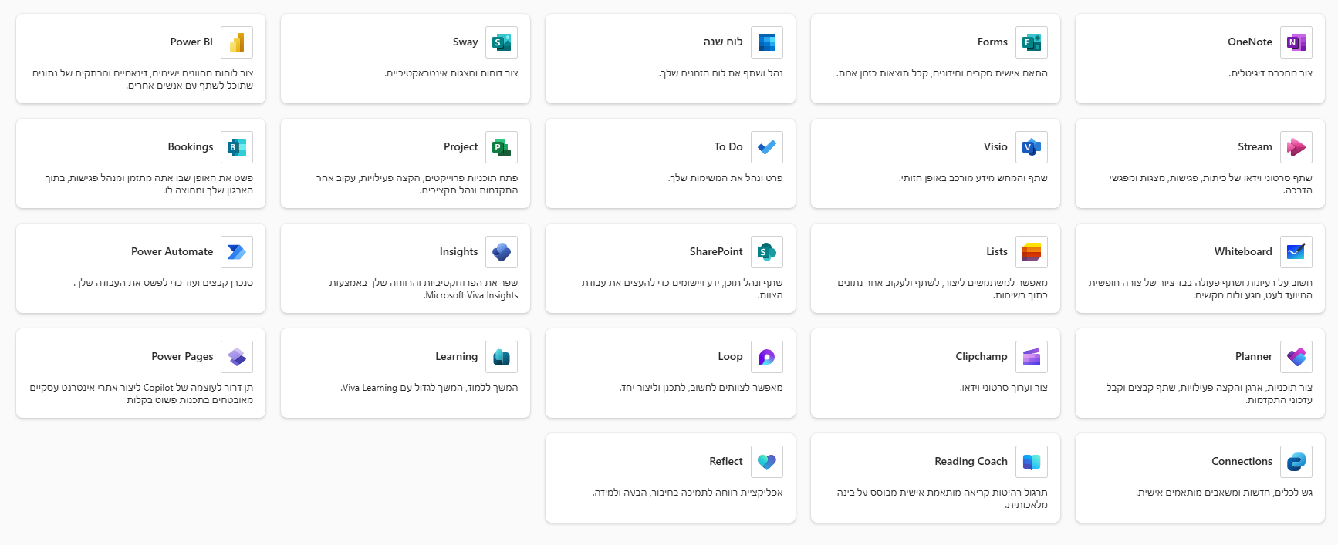Open the Clipchamp icon
Image resolution: width=1338 pixels, height=545 pixels.
pos(1032,357)
